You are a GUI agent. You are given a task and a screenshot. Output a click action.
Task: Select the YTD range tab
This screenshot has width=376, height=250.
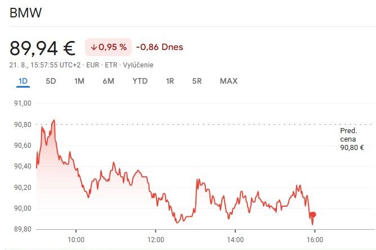click(140, 81)
